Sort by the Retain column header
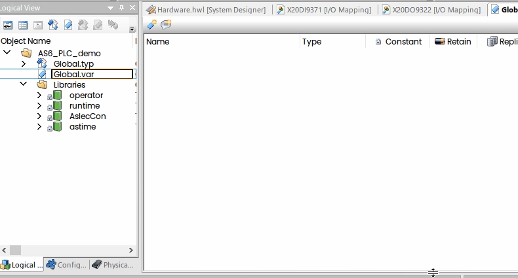518x278 pixels. point(453,41)
